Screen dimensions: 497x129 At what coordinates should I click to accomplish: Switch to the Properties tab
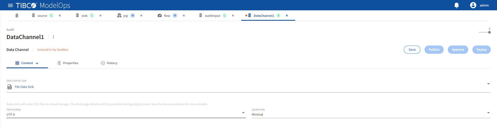68,63
